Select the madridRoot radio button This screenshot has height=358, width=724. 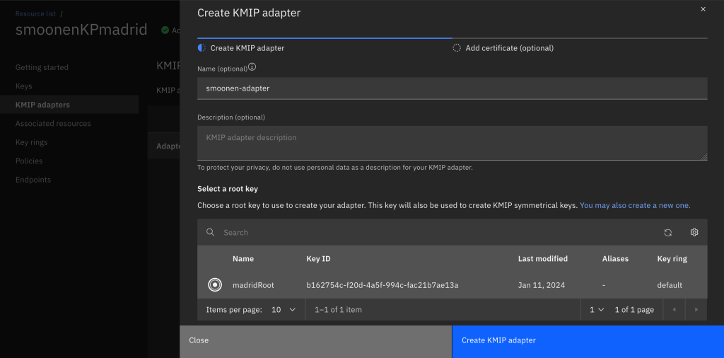[214, 285]
